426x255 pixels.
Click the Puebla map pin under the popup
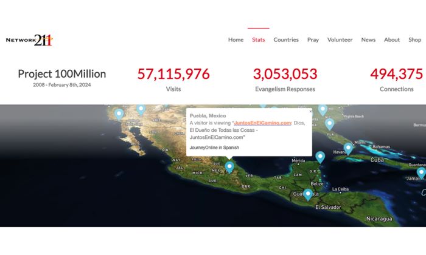point(229,166)
